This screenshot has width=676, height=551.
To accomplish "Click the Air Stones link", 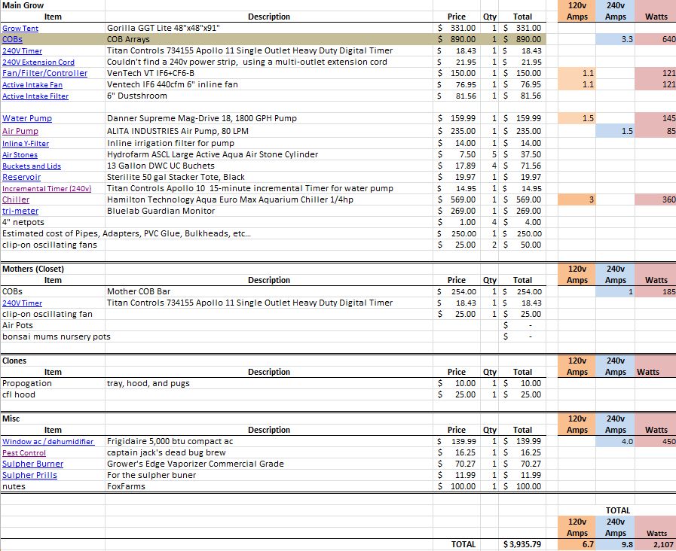I will (x=20, y=155).
